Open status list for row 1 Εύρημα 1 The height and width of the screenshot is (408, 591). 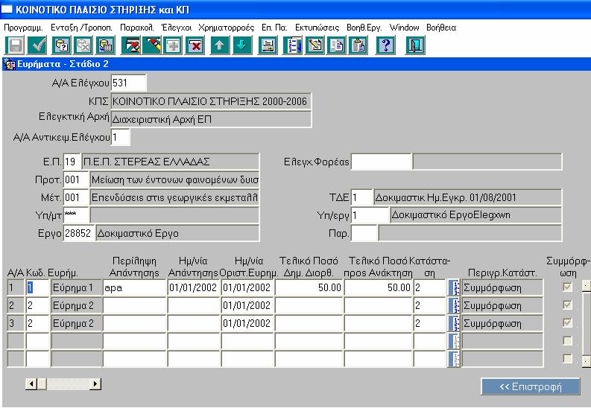coord(454,288)
